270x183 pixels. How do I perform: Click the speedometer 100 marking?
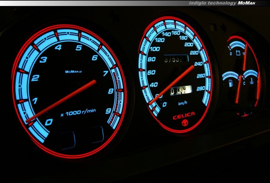(155, 49)
